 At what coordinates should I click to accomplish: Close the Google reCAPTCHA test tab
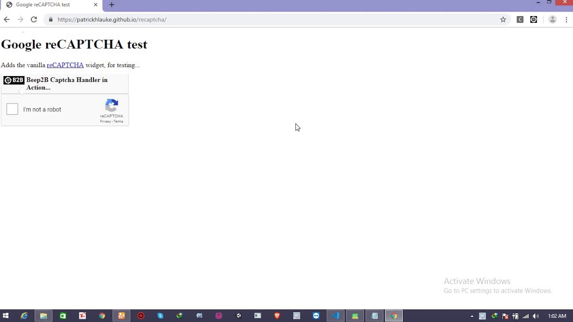(x=95, y=5)
